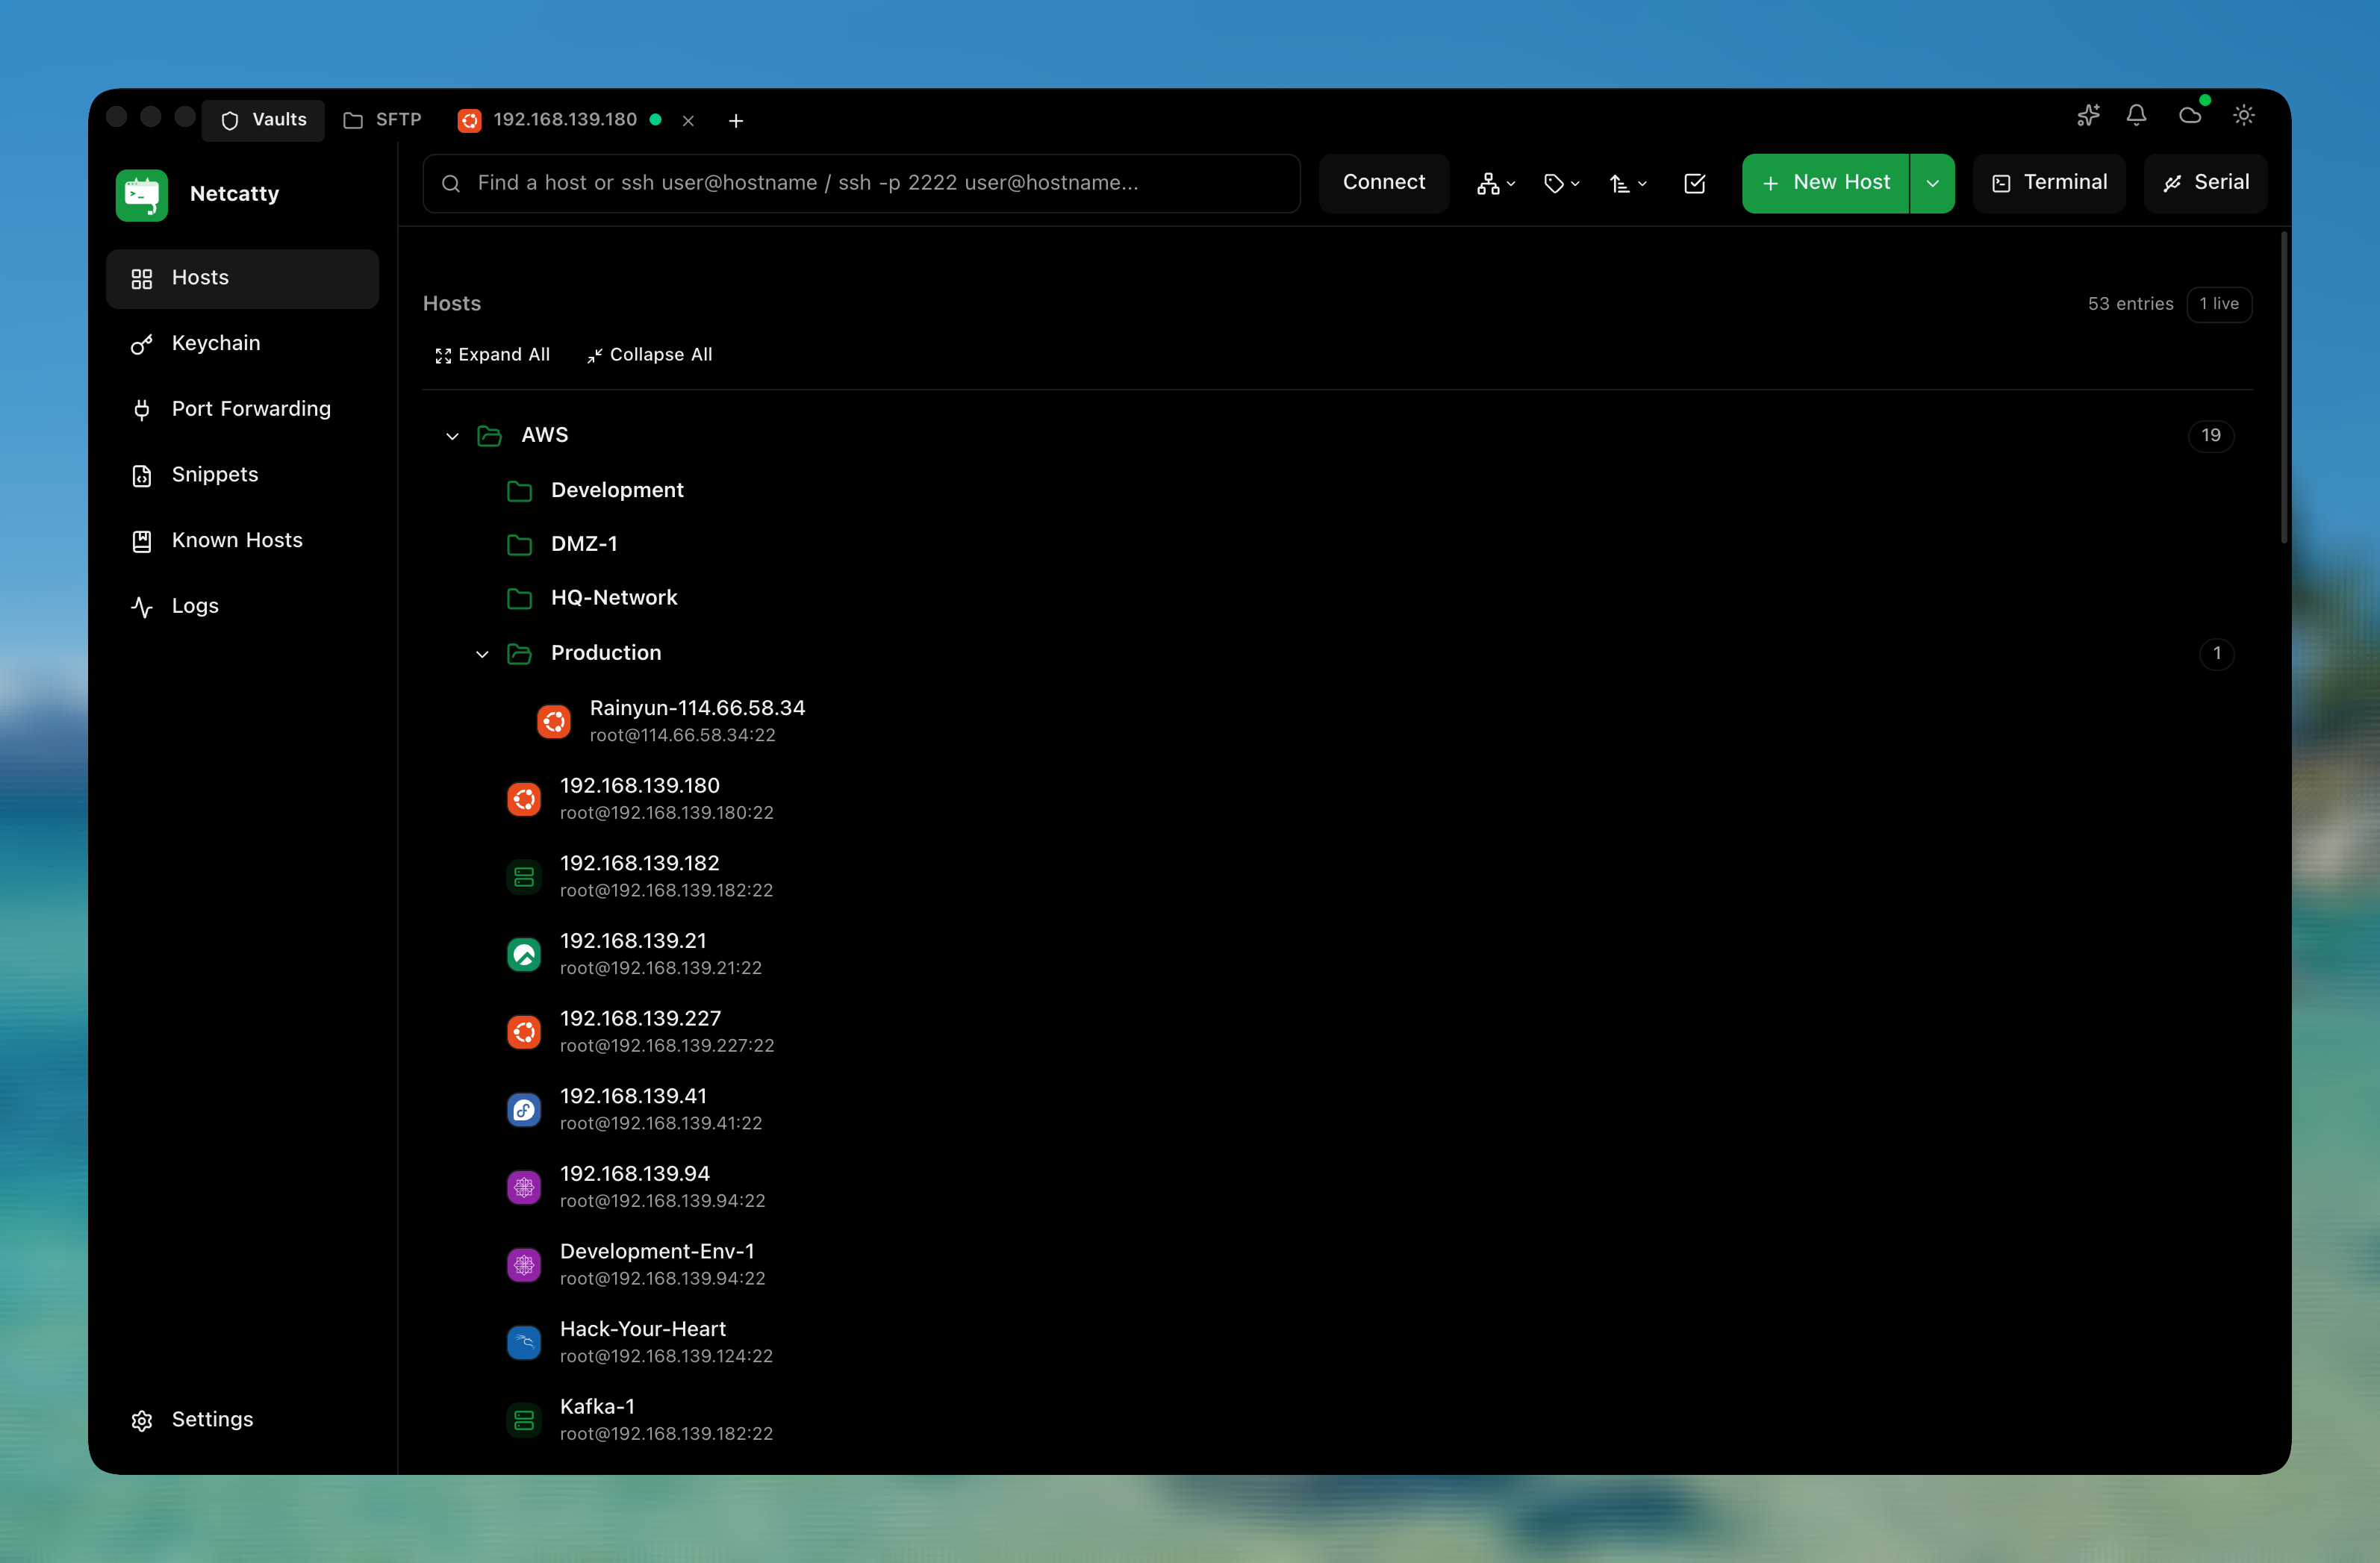Open the cloud sync status icon
This screenshot has height=1563, width=2380.
2190,116
